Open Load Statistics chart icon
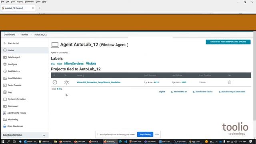Screen dimensions: 256x144 [x=5, y=78]
